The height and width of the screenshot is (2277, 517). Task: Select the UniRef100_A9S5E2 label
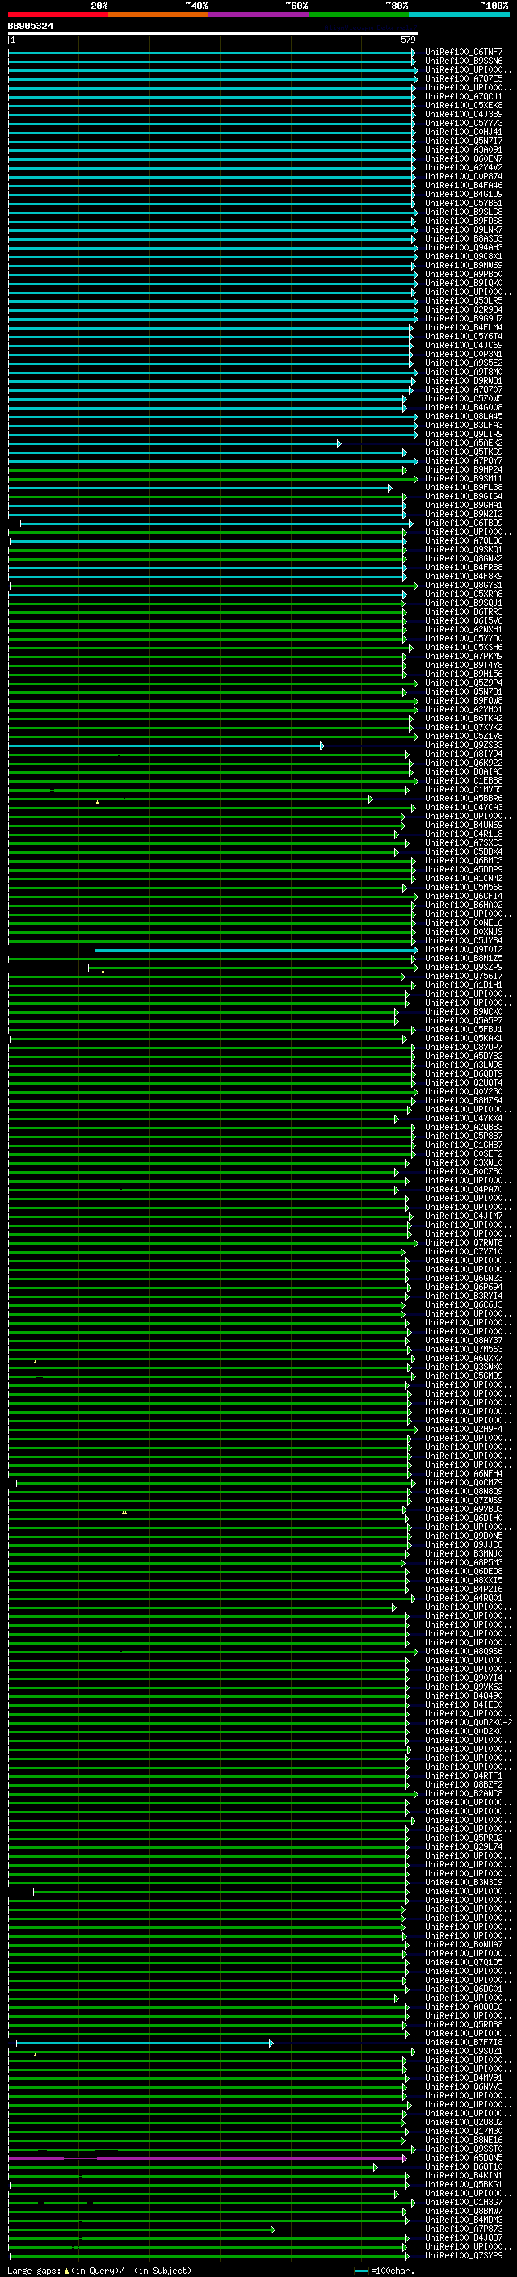[x=463, y=363]
